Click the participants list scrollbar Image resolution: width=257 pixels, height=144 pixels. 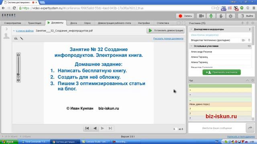click(x=253, y=36)
